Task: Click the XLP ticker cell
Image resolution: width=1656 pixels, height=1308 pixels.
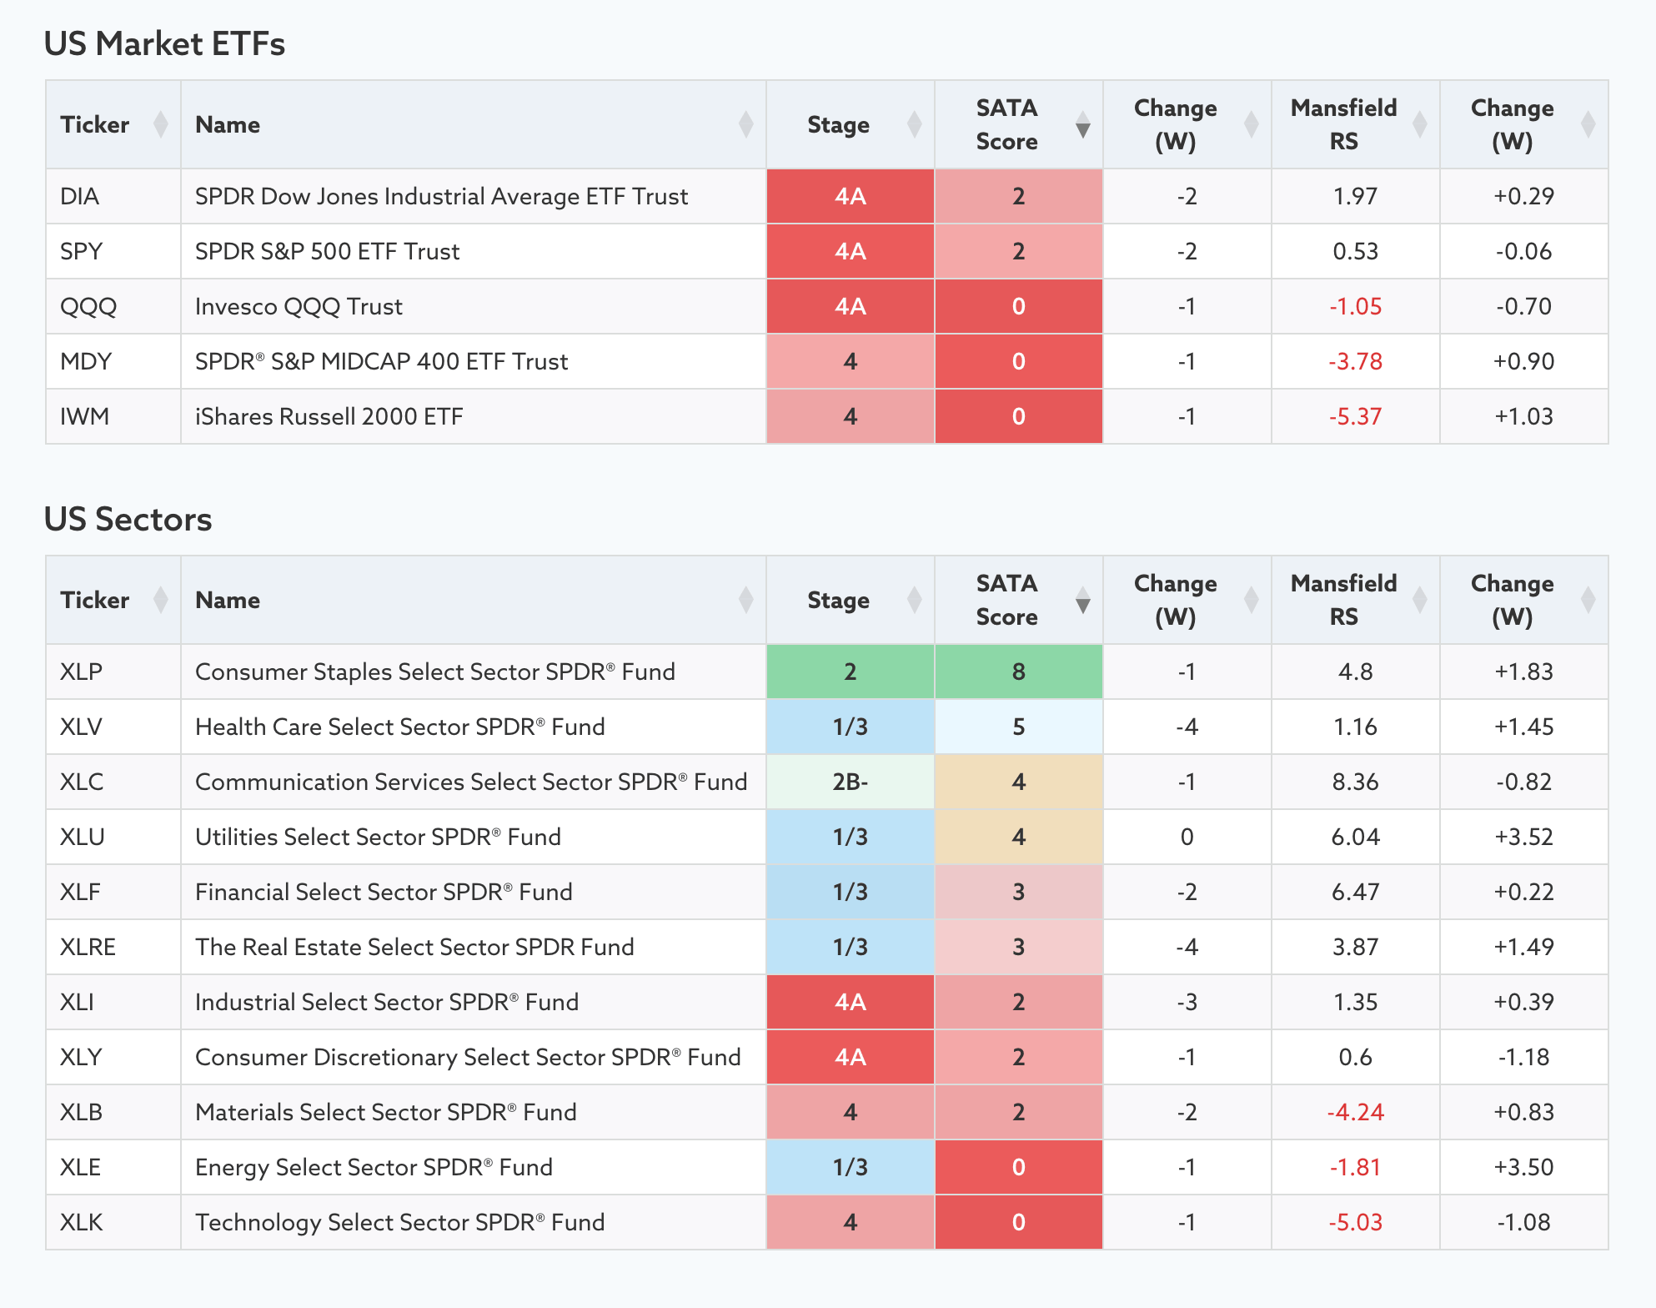Action: (x=113, y=672)
